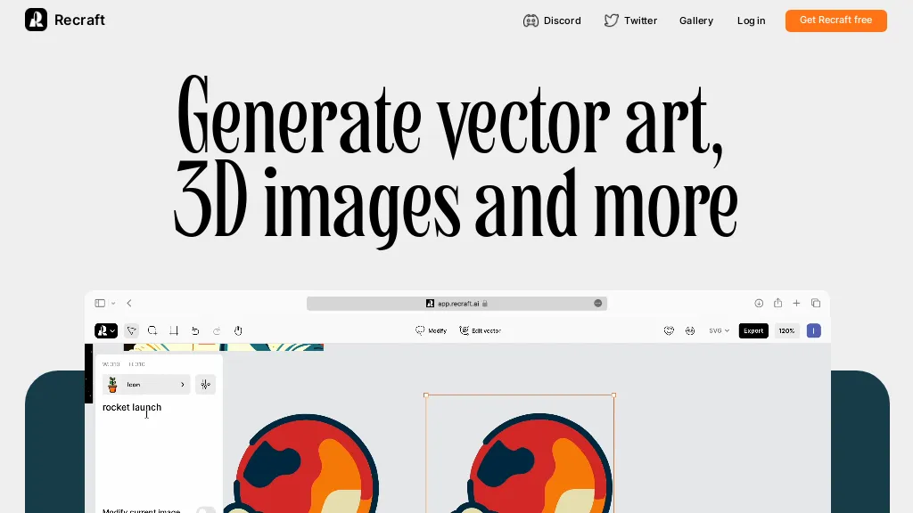Viewport: 913px width, 513px height.
Task: Select the lasso selection tool
Action: click(x=152, y=330)
